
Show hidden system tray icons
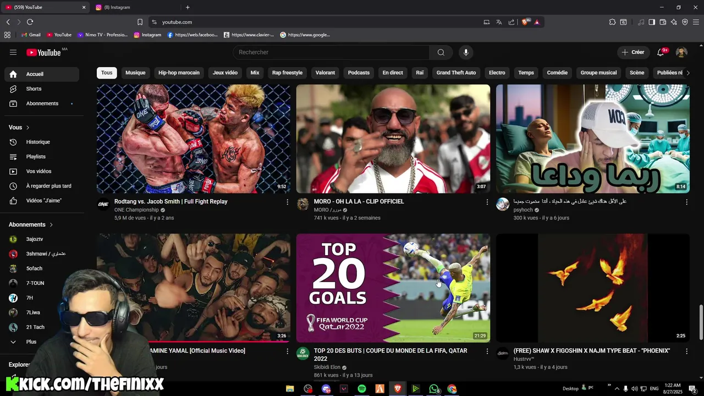point(617,389)
